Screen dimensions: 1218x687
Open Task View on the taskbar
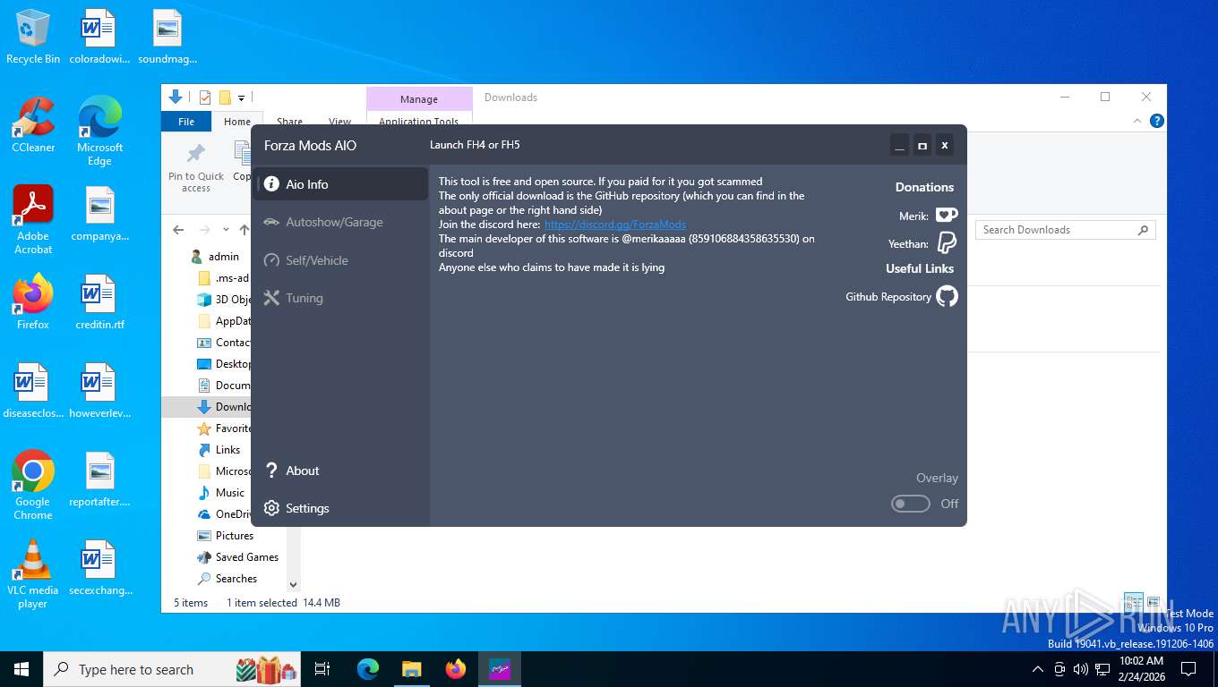click(x=322, y=669)
